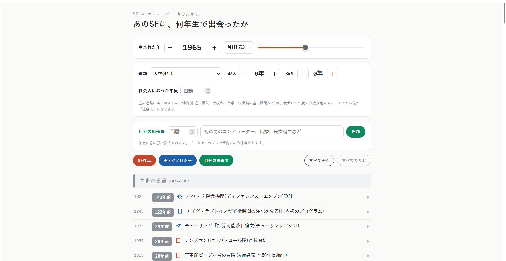Click the green 追加 button
This screenshot has width=506, height=261.
click(x=356, y=132)
